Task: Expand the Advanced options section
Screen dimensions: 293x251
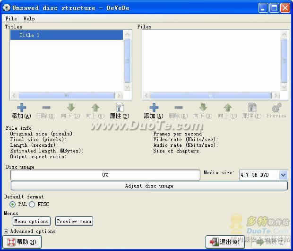Action: [x=6, y=232]
